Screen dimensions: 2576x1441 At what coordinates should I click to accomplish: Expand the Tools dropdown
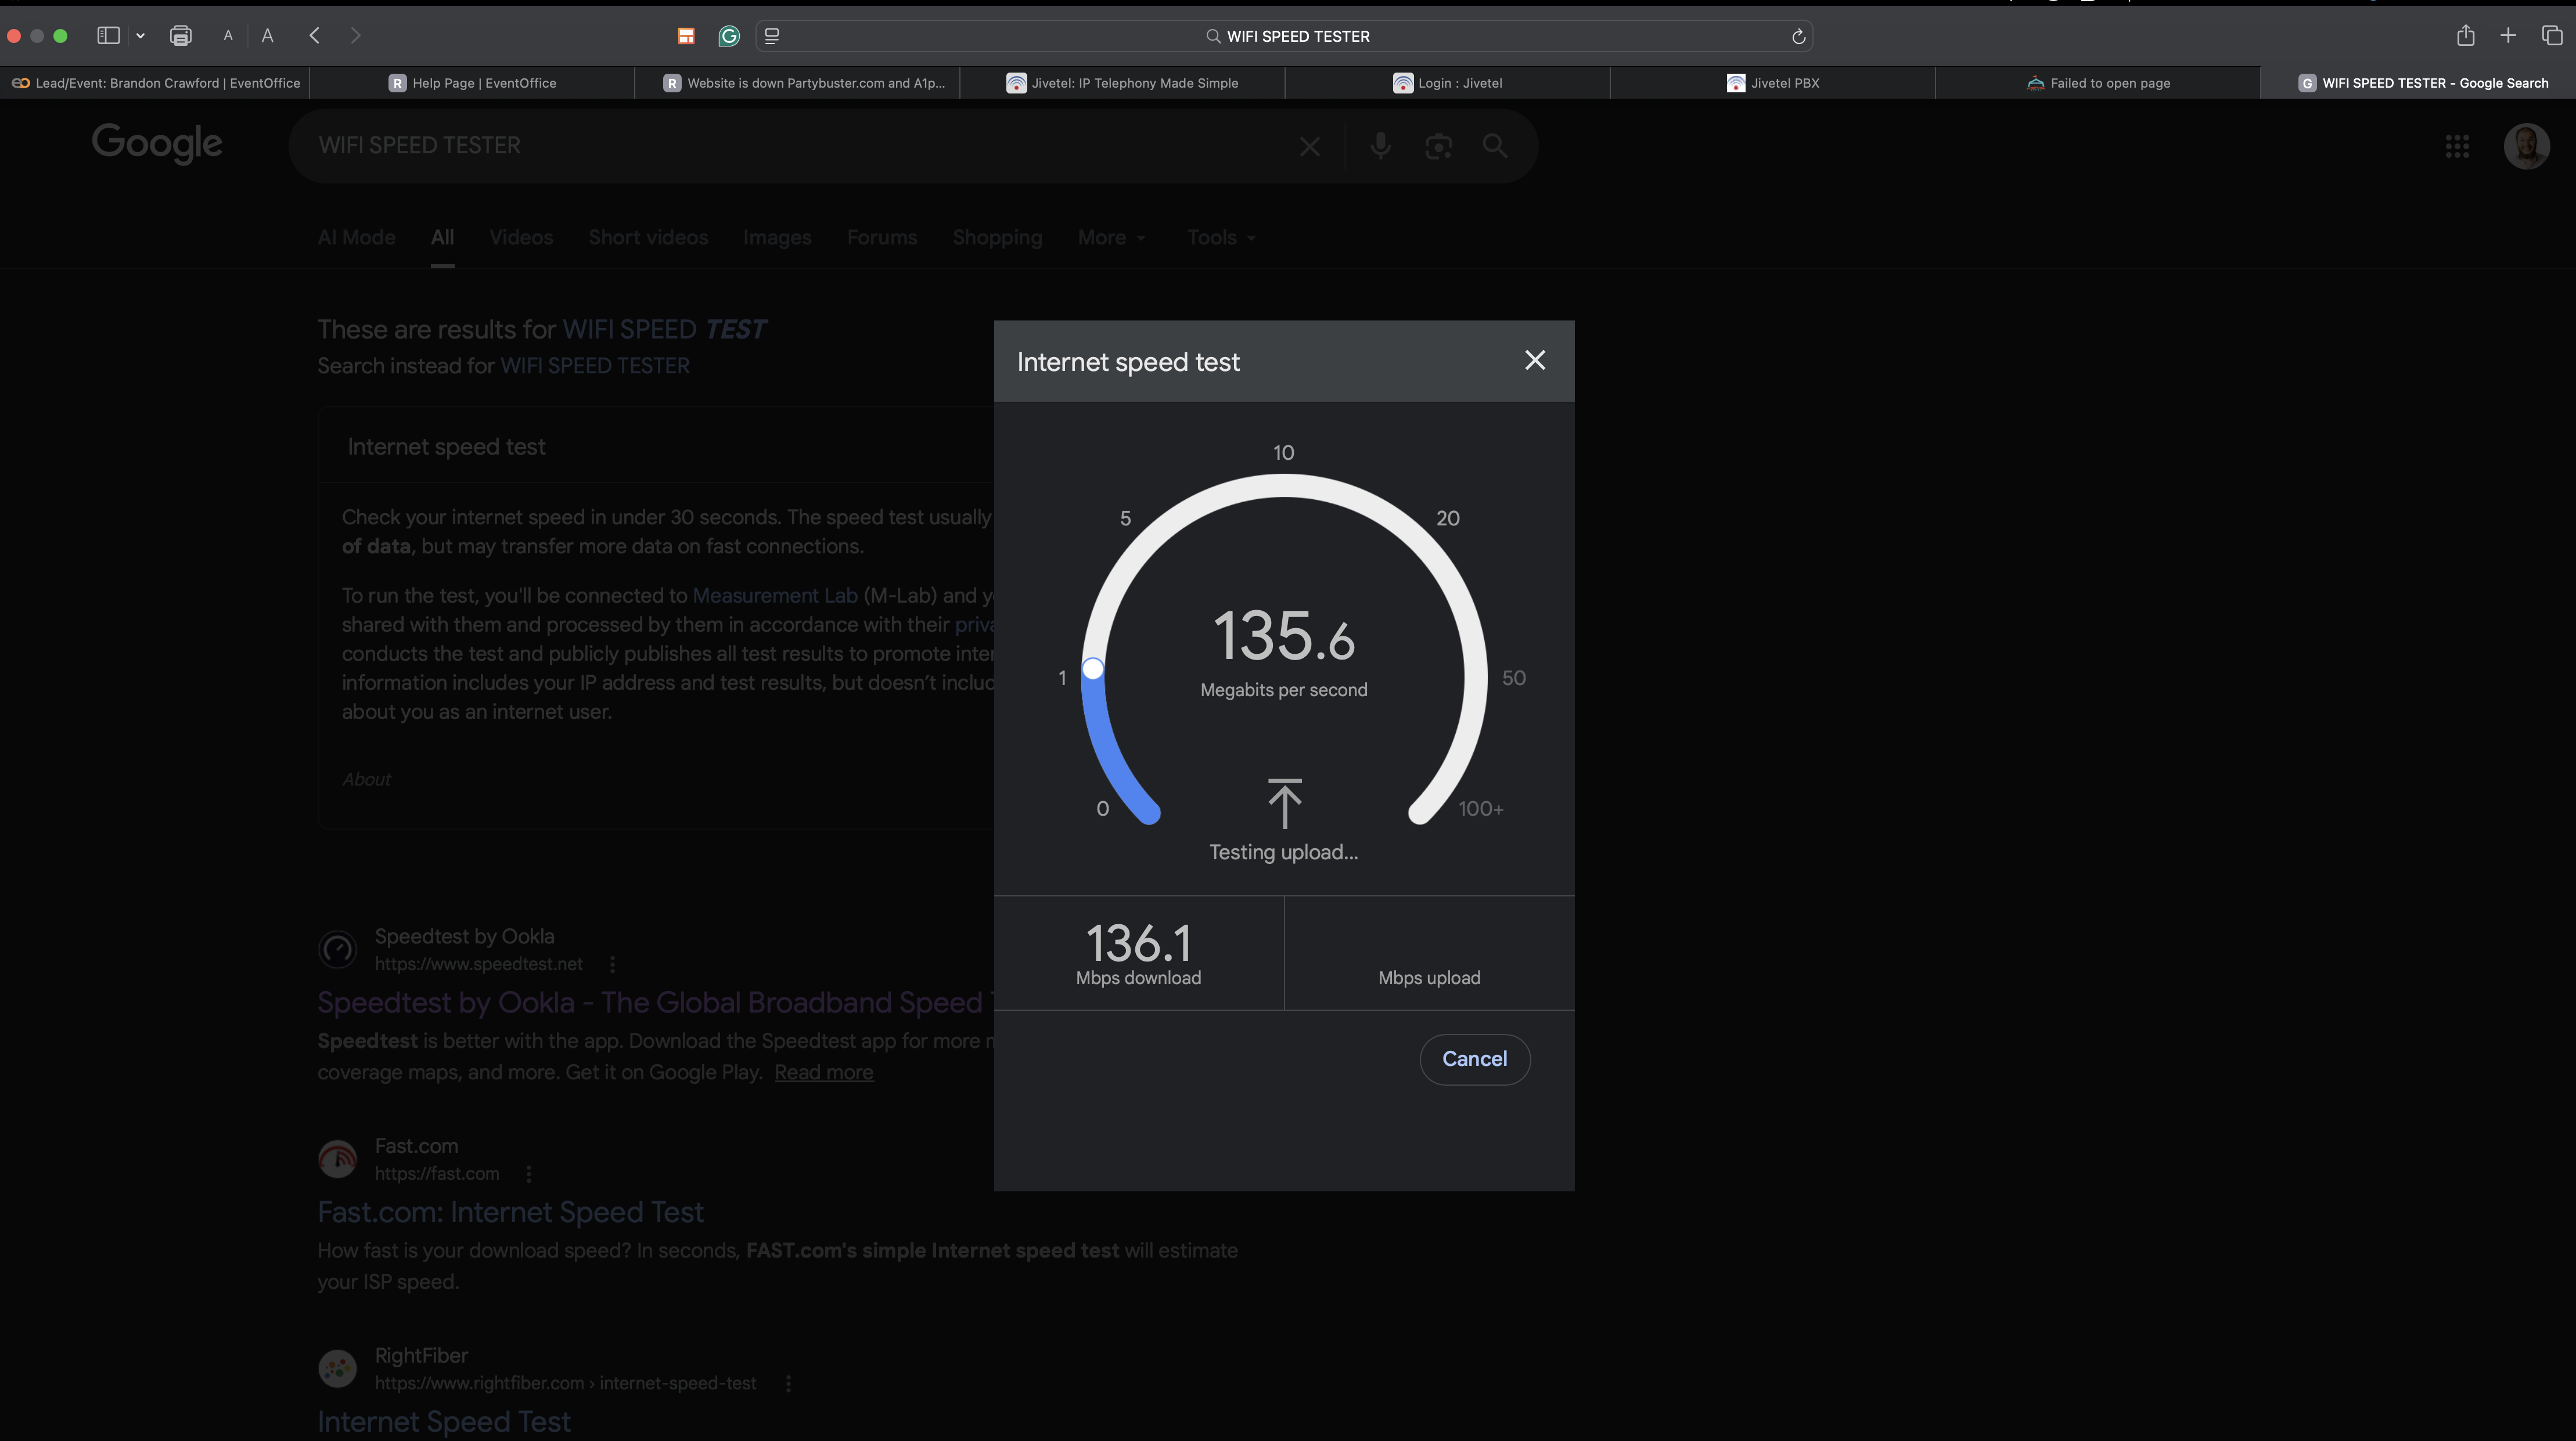(x=1221, y=238)
